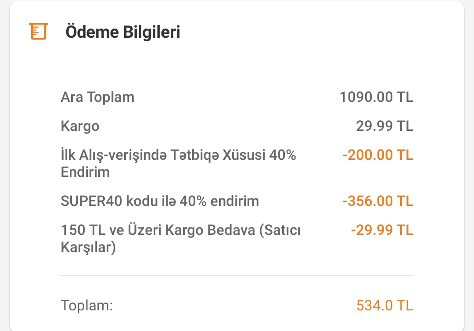Screen dimensions: 474x331
Task: Click the 534.0 TL total amount
Action: point(384,306)
